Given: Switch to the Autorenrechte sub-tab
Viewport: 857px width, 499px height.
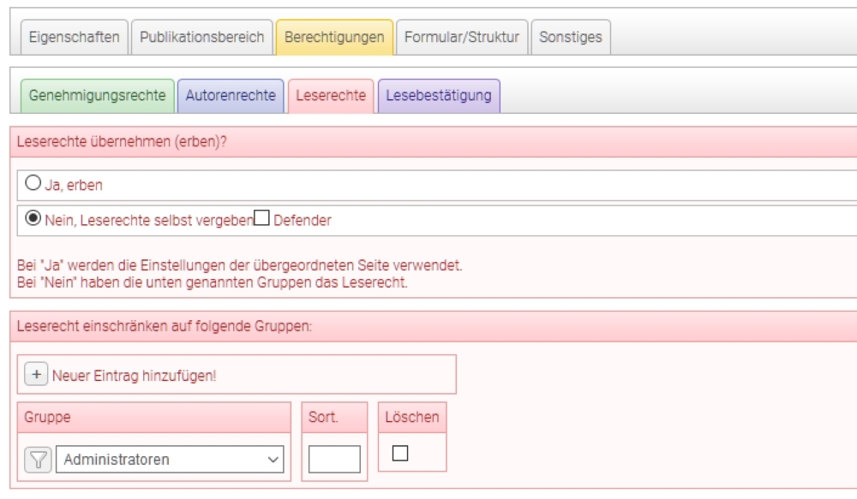Looking at the screenshot, I should (231, 95).
